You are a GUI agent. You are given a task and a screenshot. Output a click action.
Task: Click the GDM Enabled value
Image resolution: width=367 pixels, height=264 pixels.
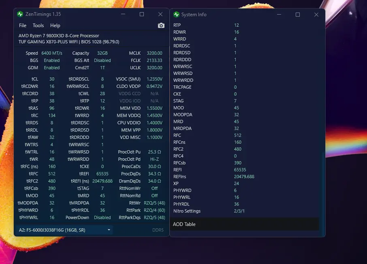[52, 68]
